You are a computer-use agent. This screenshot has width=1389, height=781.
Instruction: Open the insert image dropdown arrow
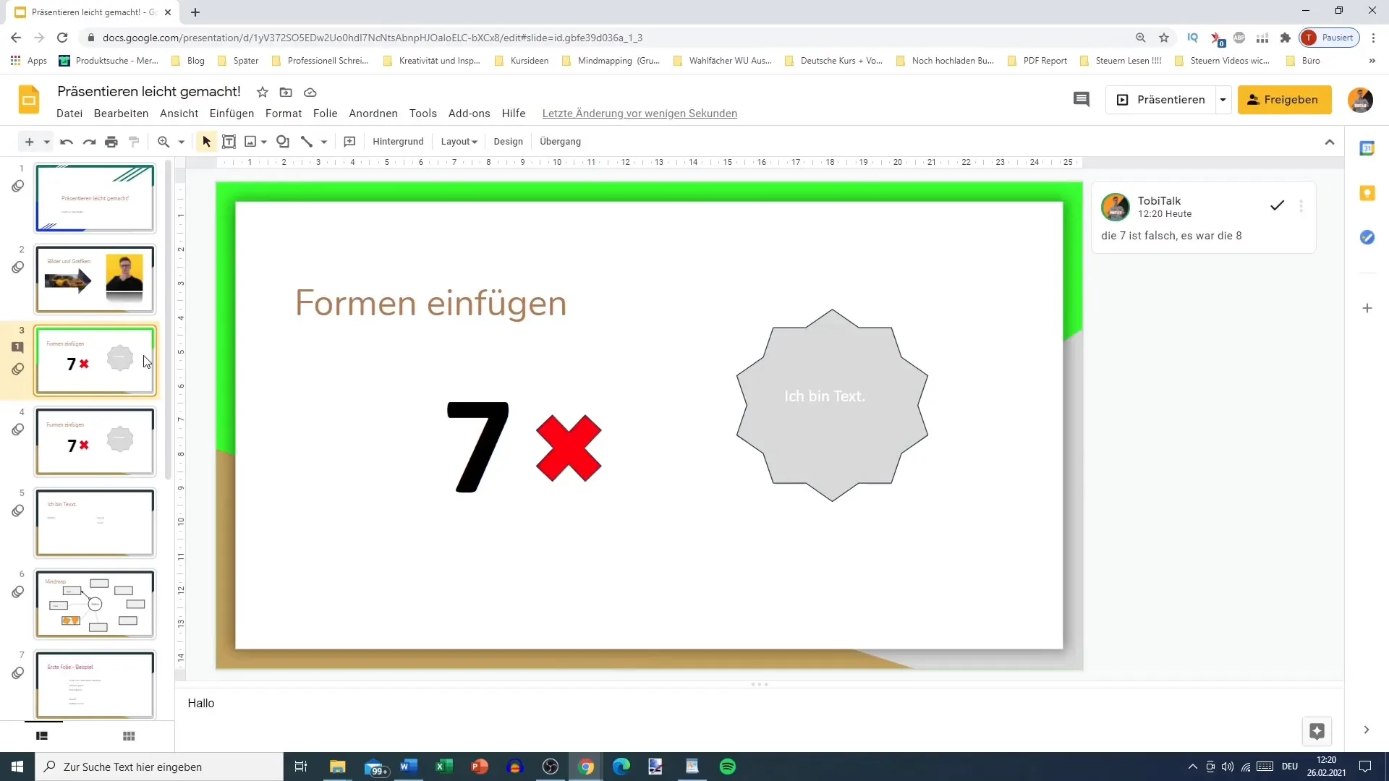click(x=264, y=142)
